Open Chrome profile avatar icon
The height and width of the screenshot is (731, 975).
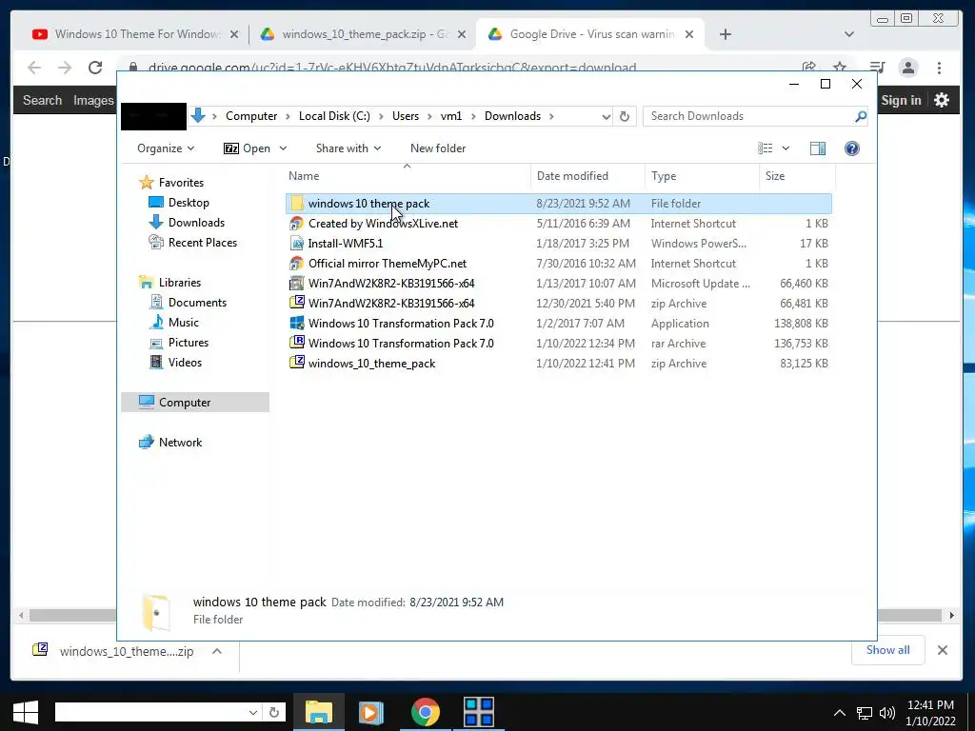click(908, 68)
